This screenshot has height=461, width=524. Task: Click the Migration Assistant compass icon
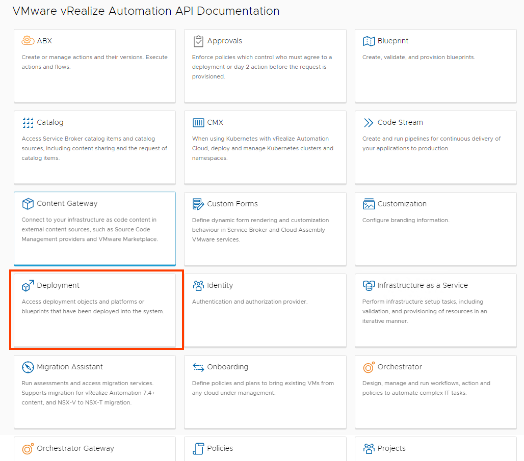[x=28, y=367]
